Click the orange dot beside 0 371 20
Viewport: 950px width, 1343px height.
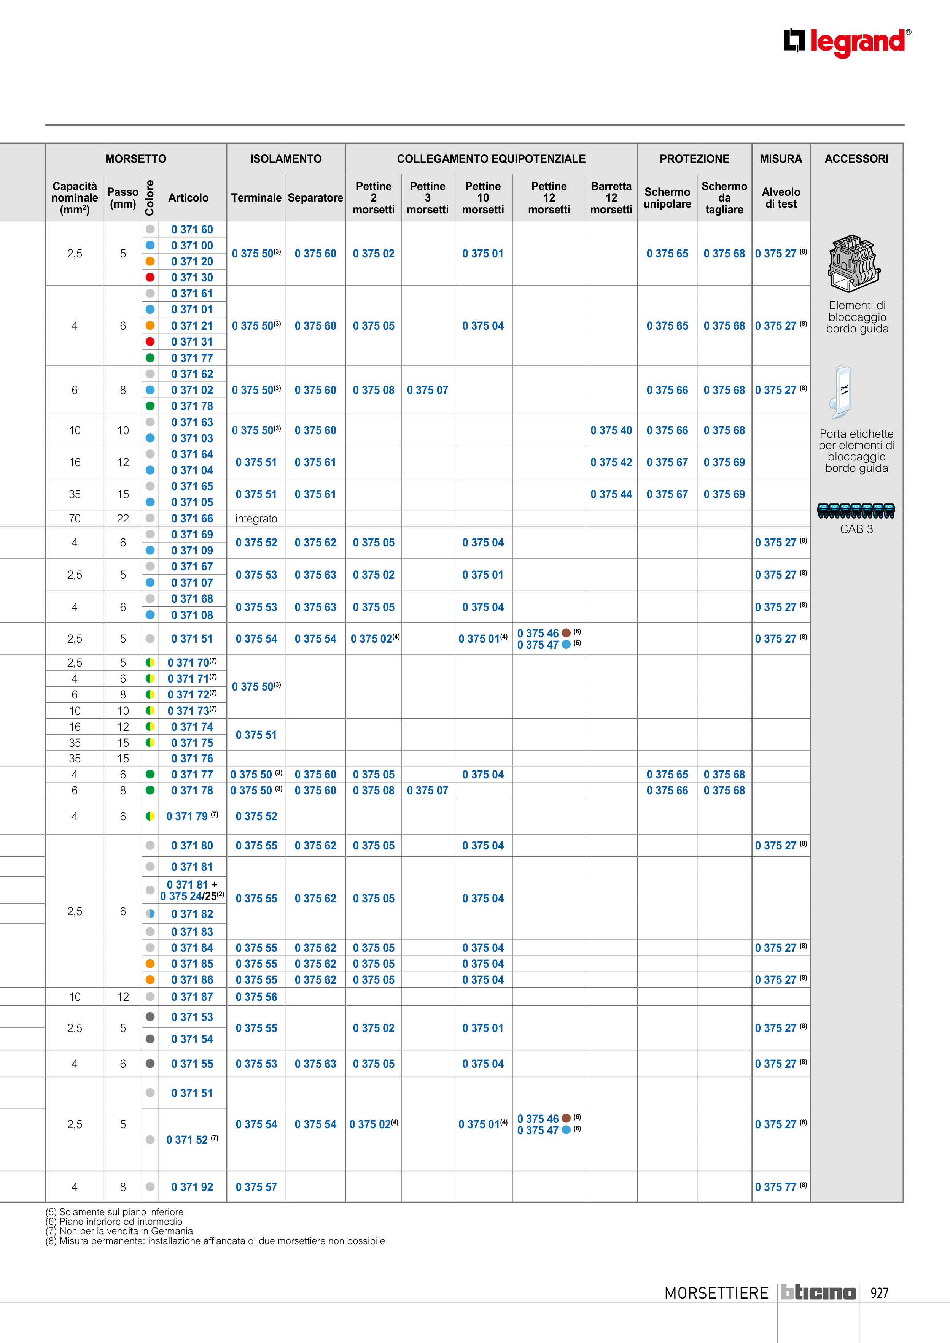(x=150, y=262)
